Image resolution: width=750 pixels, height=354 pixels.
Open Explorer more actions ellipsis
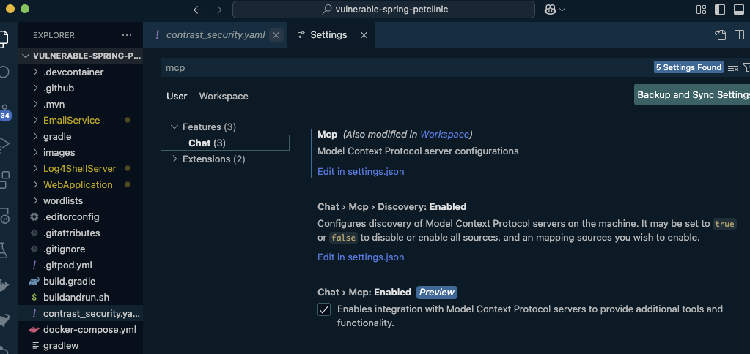pos(127,35)
